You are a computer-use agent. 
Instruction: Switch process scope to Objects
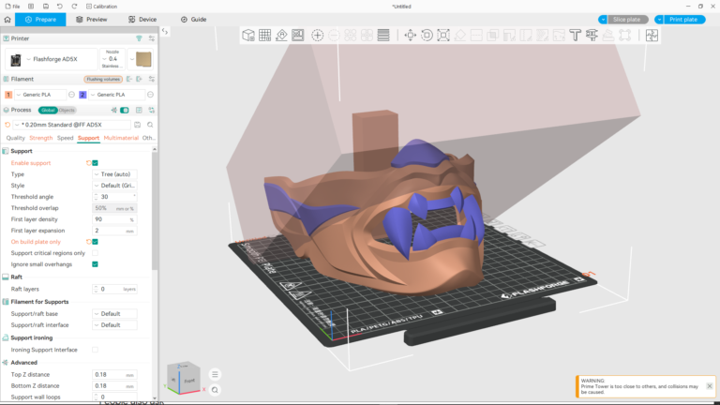coord(67,111)
